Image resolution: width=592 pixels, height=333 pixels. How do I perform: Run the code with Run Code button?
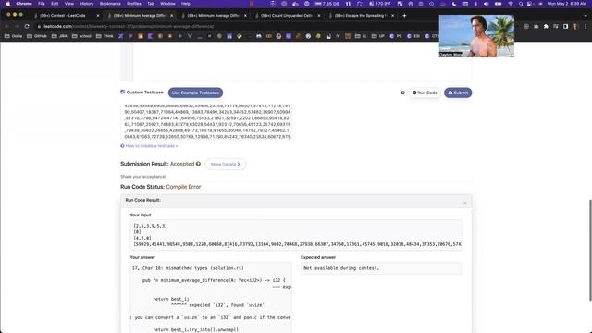click(425, 92)
